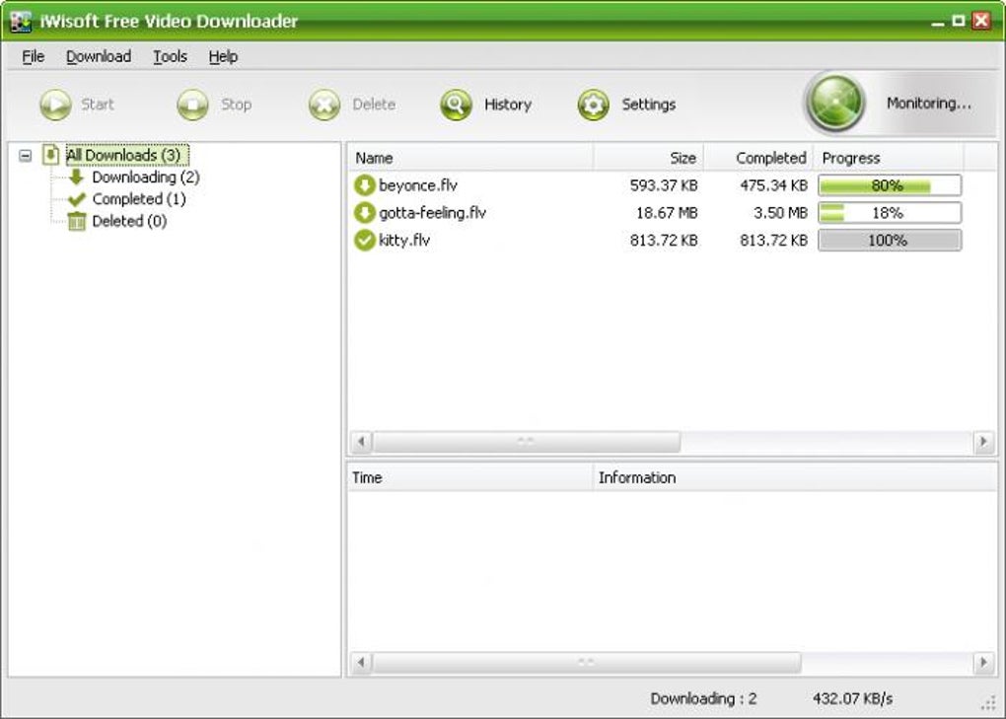Click the download arrow icon beside beyonce.flv
1006x719 pixels.
pyautogui.click(x=364, y=185)
